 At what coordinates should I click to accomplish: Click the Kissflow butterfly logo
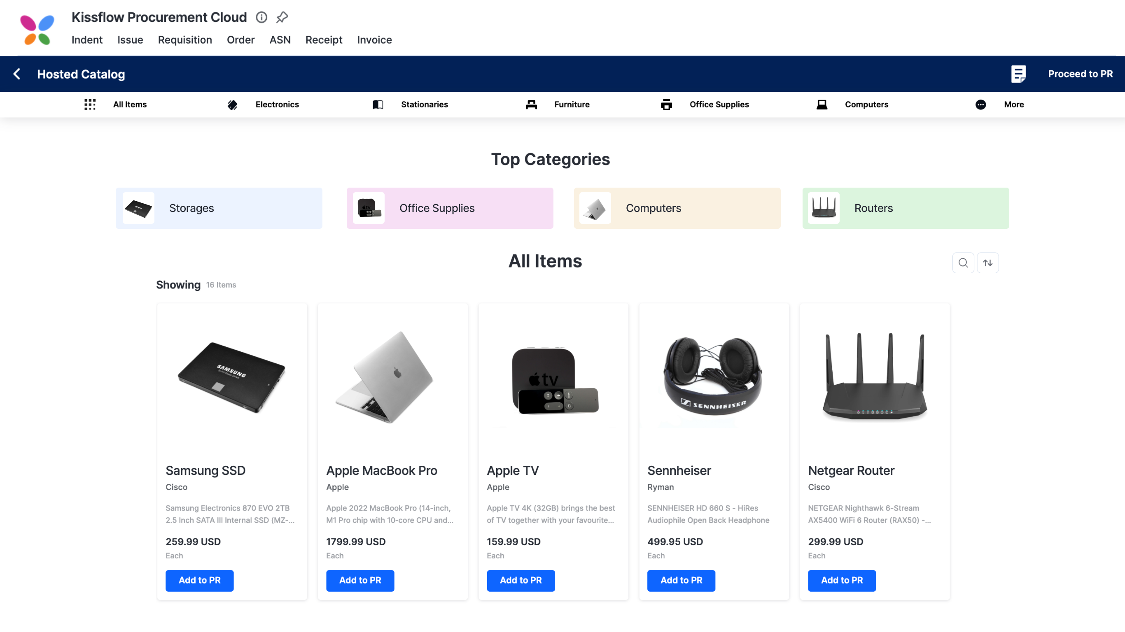point(37,29)
